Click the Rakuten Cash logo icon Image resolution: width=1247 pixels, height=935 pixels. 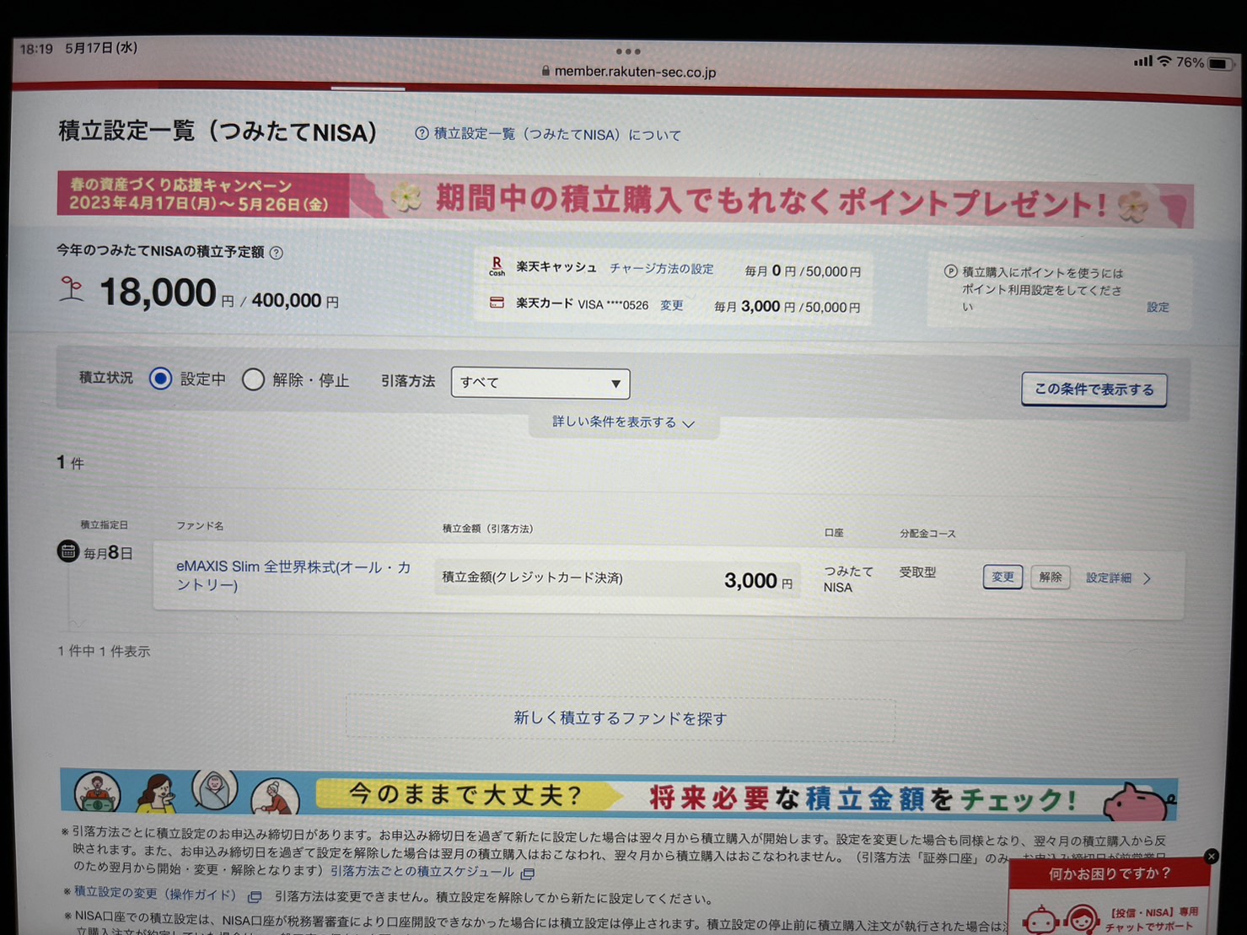[x=497, y=267]
